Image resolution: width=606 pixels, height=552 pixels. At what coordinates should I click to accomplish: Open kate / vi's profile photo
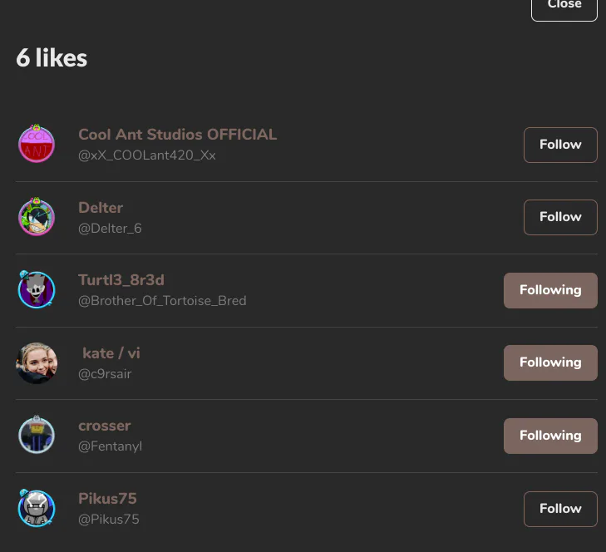click(x=37, y=363)
